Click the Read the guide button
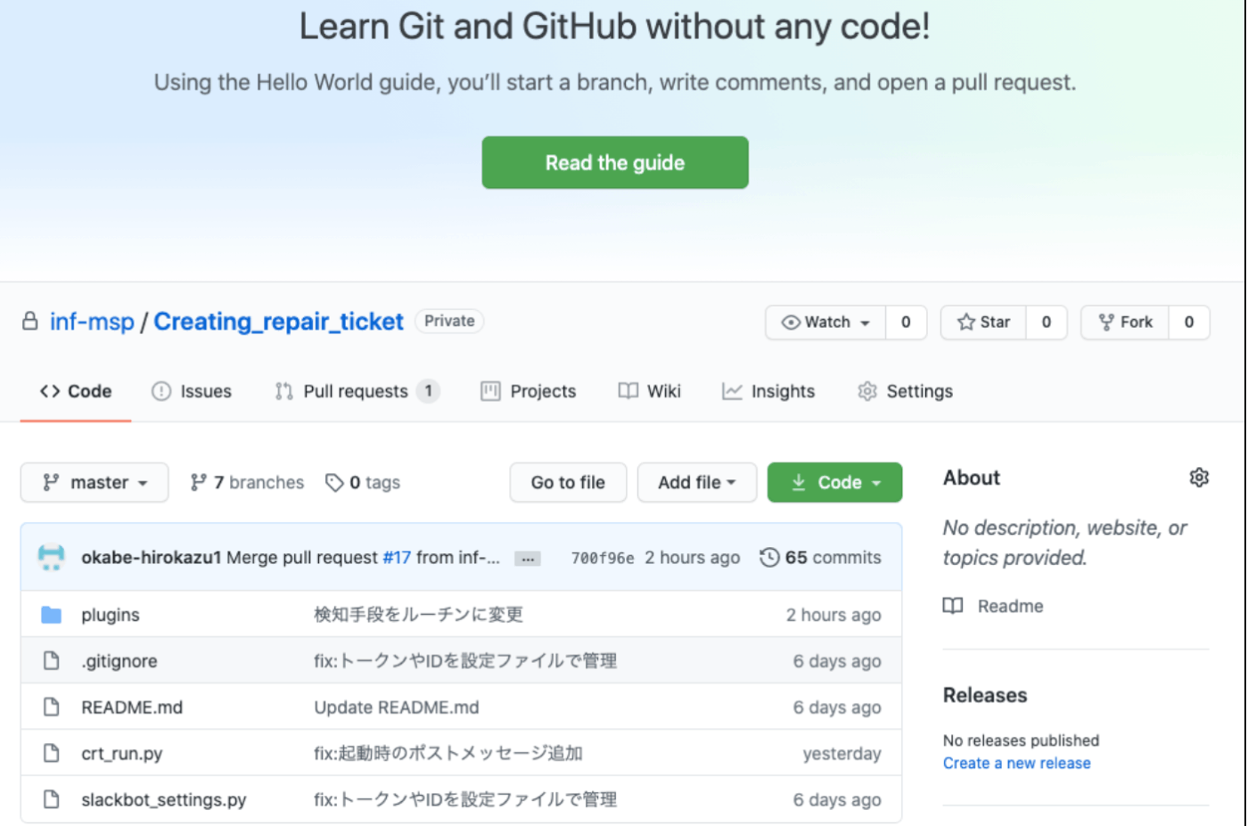This screenshot has width=1248, height=826. 614,162
